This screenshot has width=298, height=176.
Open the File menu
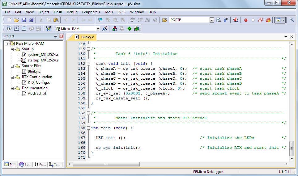point(8,12)
